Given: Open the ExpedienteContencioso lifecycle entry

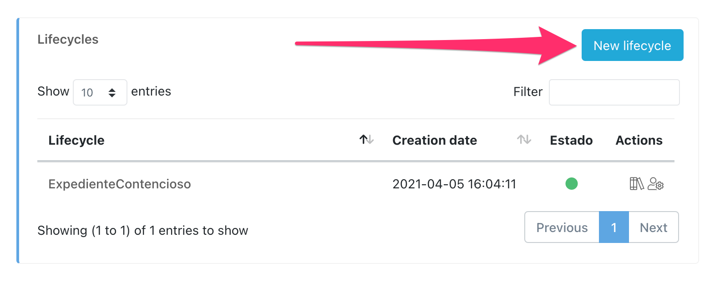Looking at the screenshot, I should [x=120, y=184].
